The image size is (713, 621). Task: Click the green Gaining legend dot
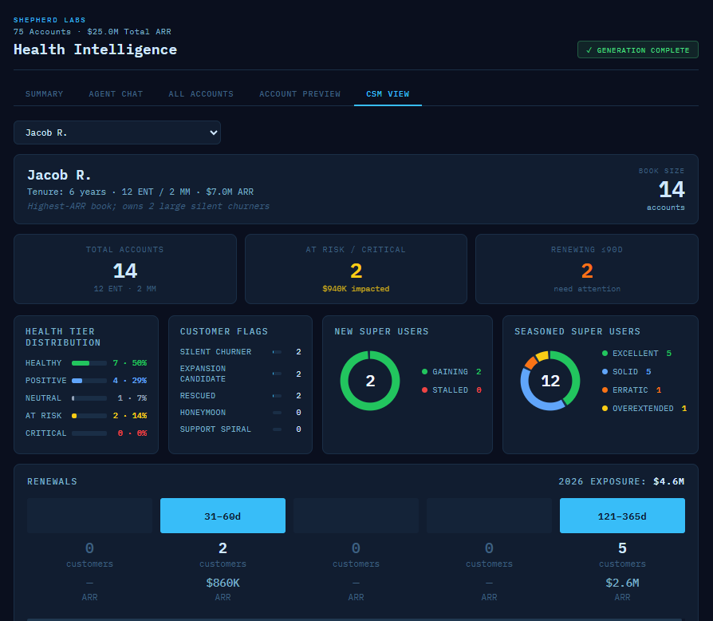(425, 372)
